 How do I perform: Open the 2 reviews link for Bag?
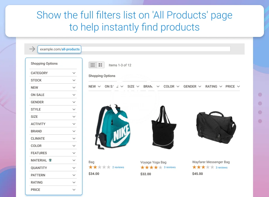[118, 167]
